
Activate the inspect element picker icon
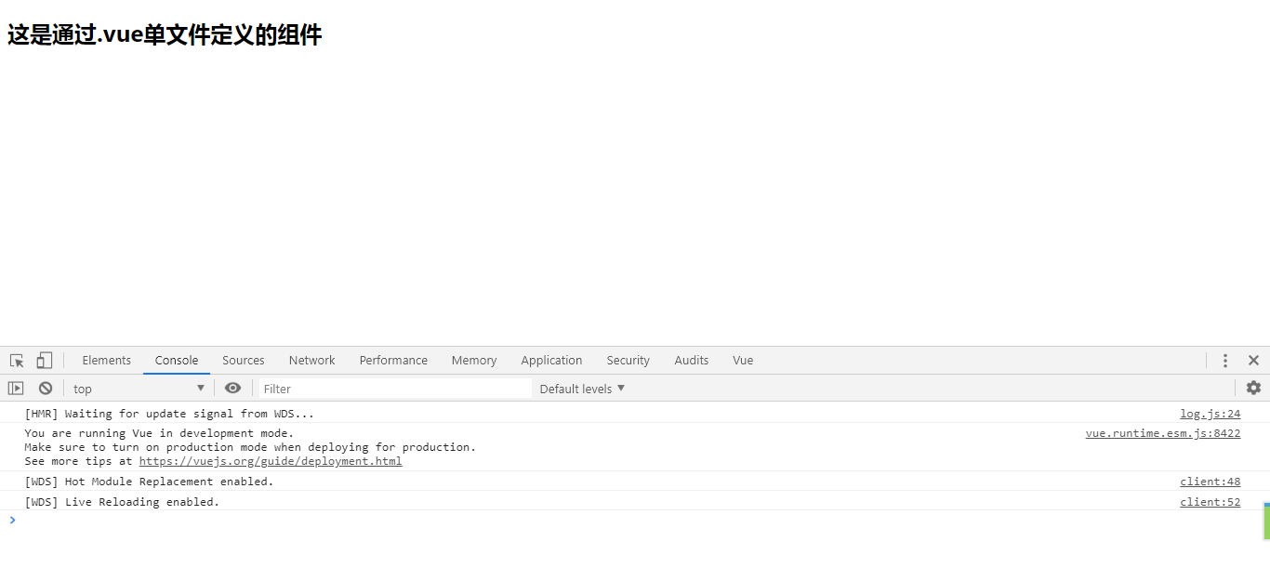tap(17, 361)
